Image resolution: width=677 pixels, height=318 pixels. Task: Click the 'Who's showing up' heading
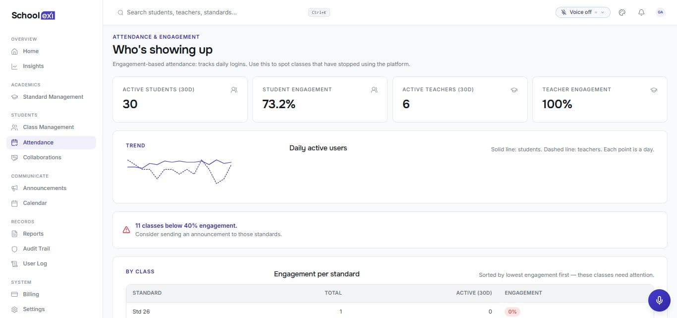[163, 50]
